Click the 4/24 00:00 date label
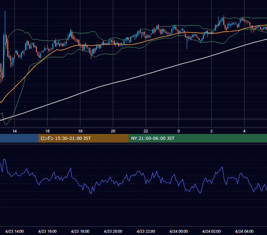267x235 pixels. click(179, 231)
